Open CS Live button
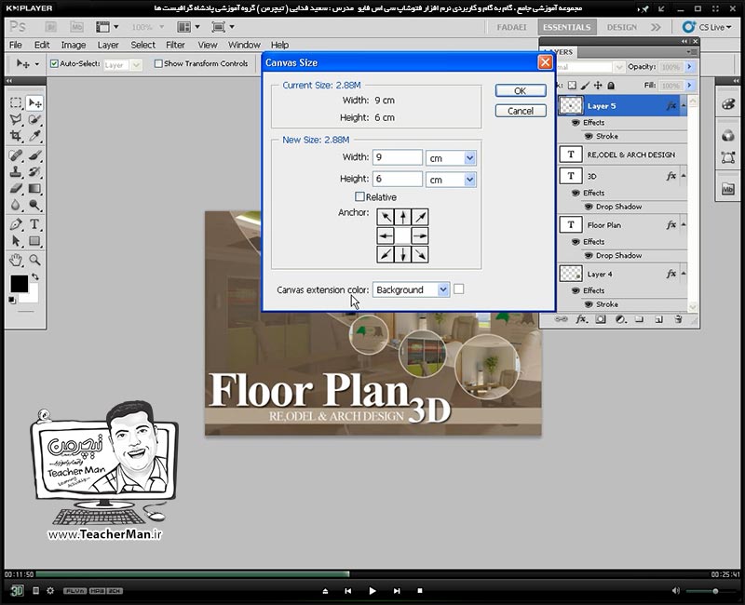 pyautogui.click(x=707, y=27)
